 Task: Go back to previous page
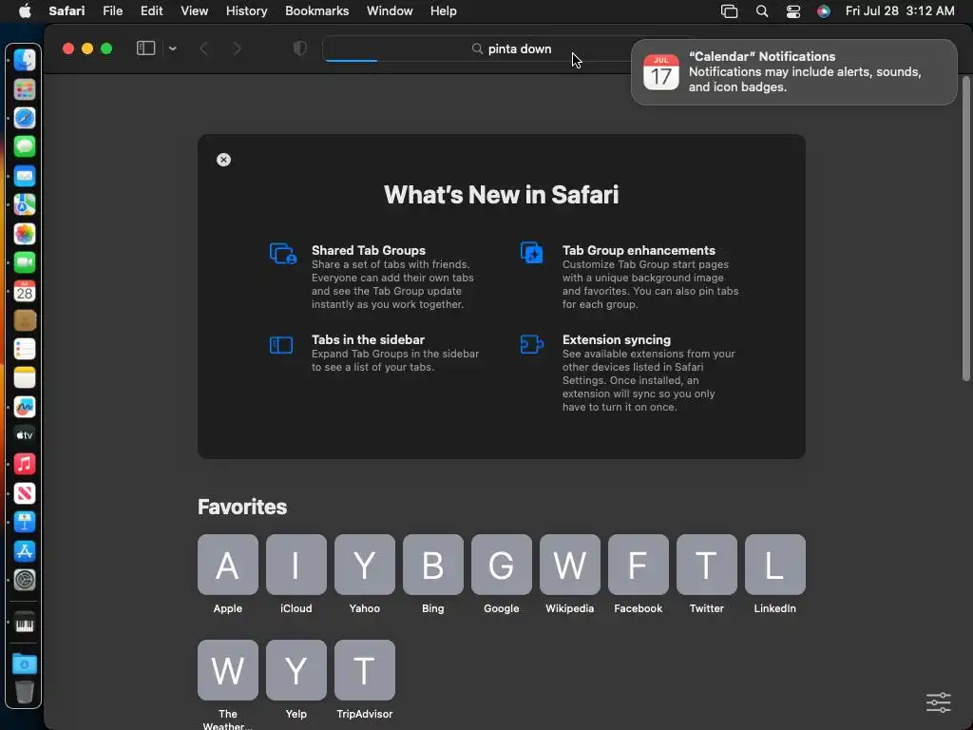pyautogui.click(x=203, y=48)
